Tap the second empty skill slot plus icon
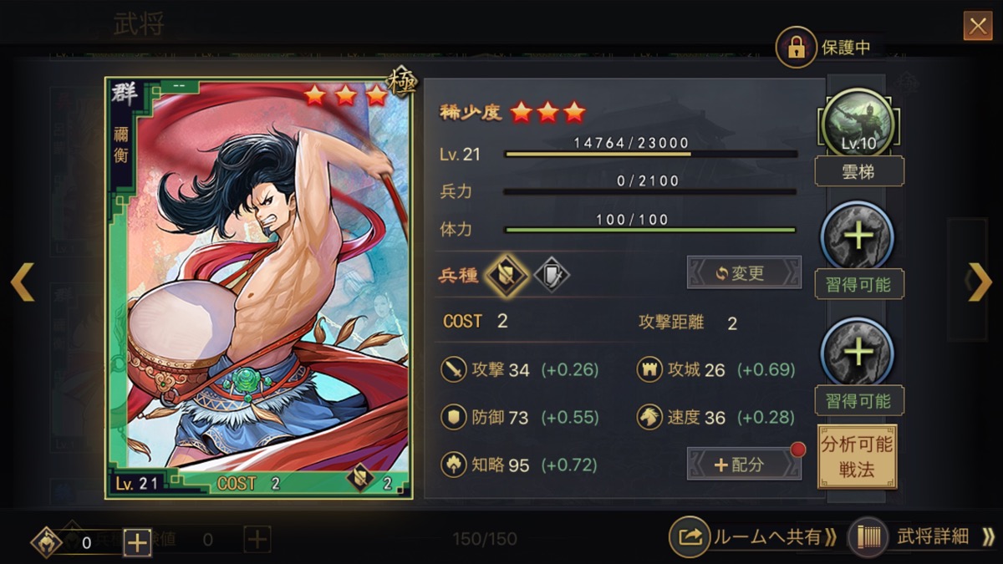The image size is (1003, 564). (x=858, y=353)
